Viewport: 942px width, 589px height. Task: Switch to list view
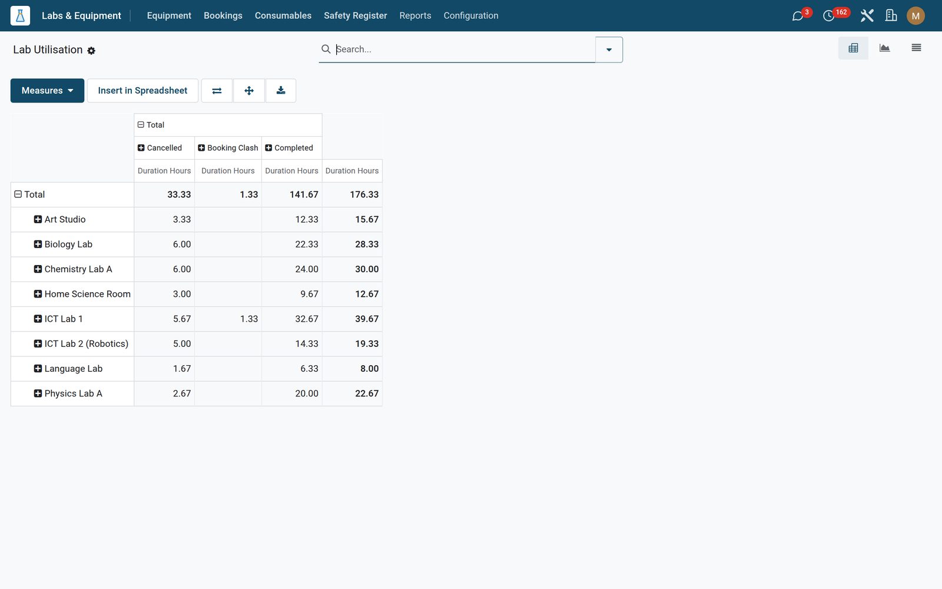point(916,48)
